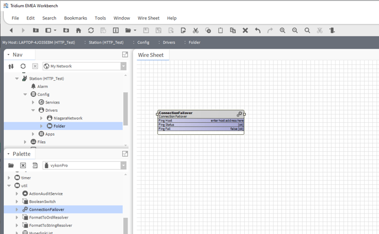Open the Search menu
Screen dimensions: 379x234
click(49, 18)
